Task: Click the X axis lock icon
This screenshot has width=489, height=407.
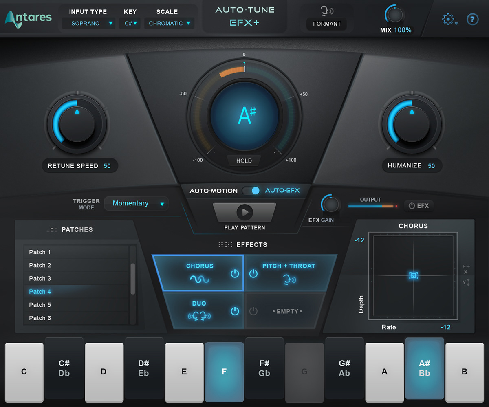Action: pos(466,269)
